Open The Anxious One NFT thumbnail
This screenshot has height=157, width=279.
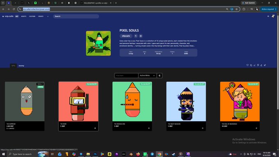[132, 102]
